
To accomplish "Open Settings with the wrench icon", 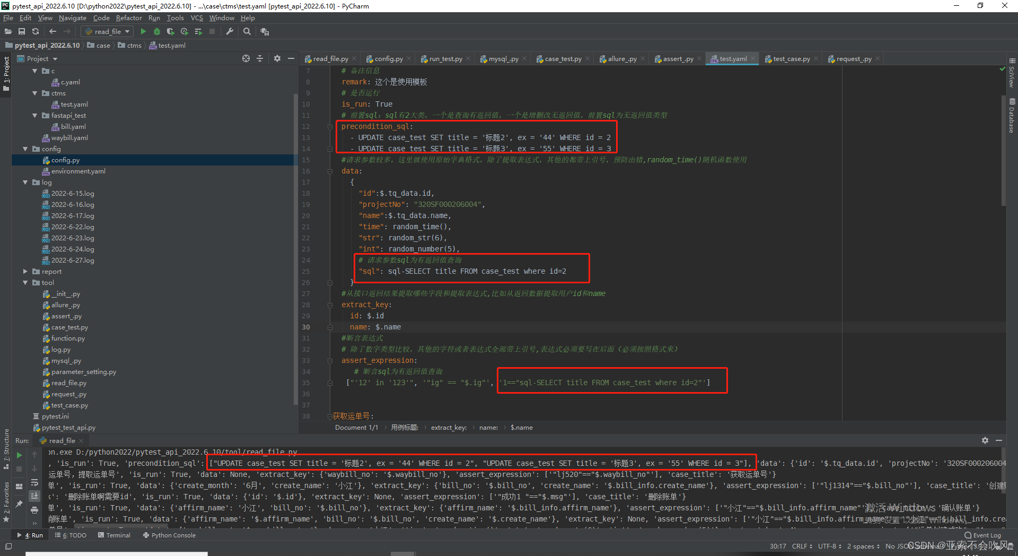I will 230,32.
